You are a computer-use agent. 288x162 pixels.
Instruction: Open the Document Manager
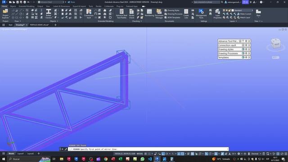(x=159, y=14)
